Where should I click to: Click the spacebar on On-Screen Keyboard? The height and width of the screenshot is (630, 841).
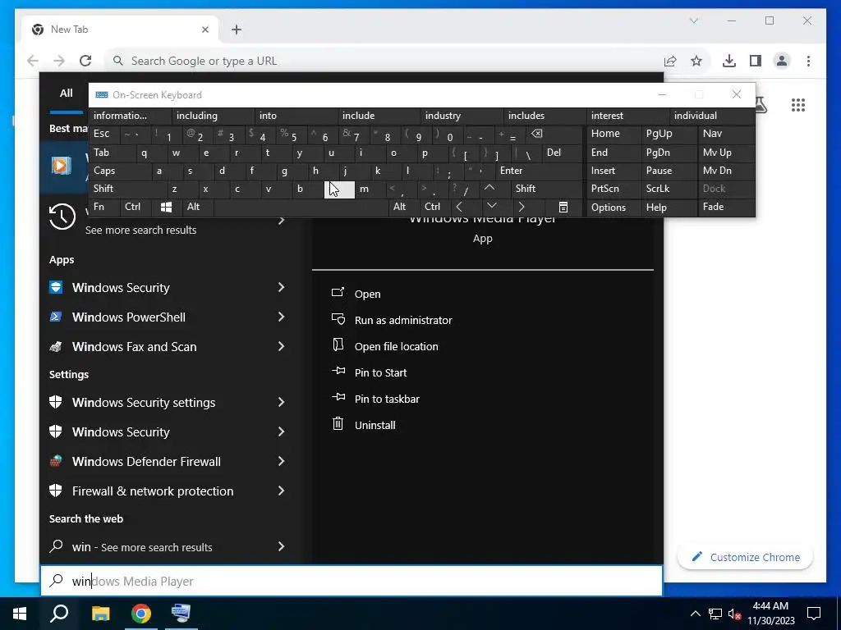pyautogui.click(x=301, y=208)
